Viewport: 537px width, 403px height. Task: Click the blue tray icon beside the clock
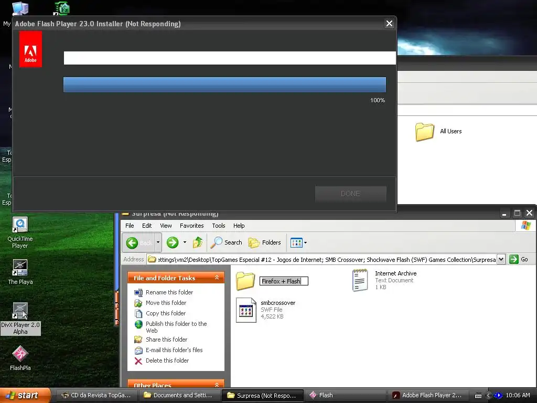tap(498, 396)
